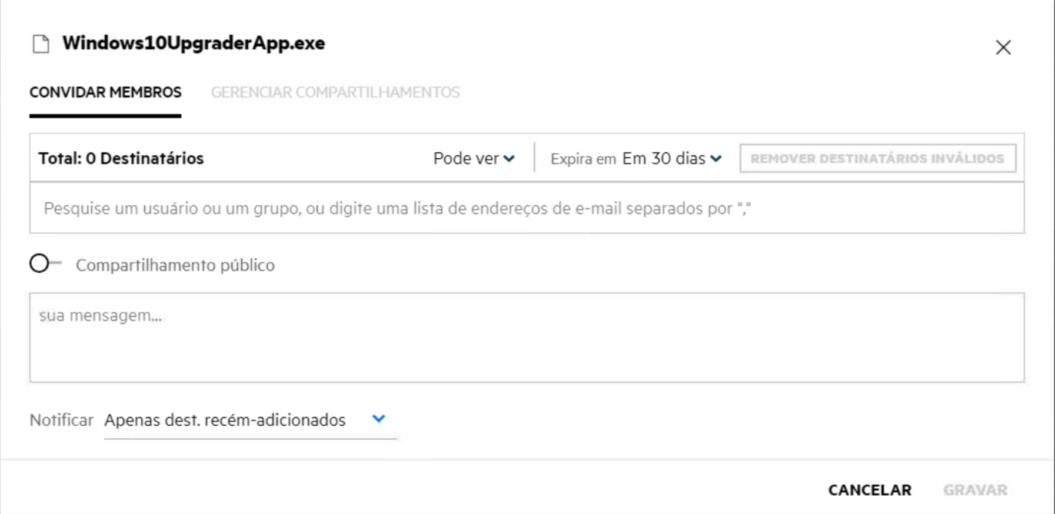Click the Total: 0 Destinatários label
This screenshot has height=514, width=1055.
[121, 159]
